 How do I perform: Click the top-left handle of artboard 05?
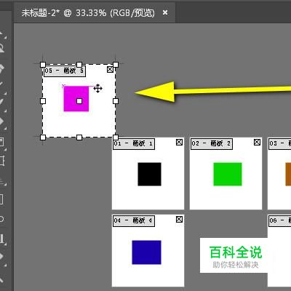tap(43, 65)
